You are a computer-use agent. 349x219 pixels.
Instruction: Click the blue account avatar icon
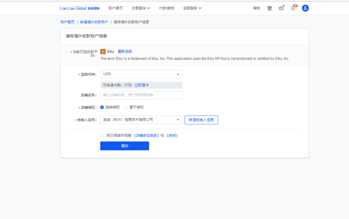(x=305, y=8)
